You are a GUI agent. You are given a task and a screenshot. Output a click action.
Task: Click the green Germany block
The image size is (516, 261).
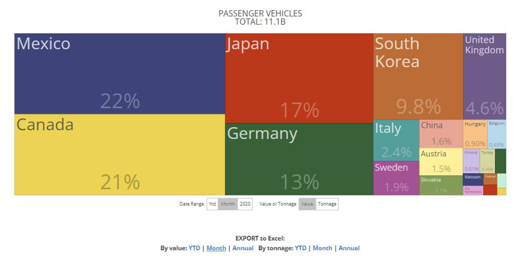pyautogui.click(x=299, y=159)
